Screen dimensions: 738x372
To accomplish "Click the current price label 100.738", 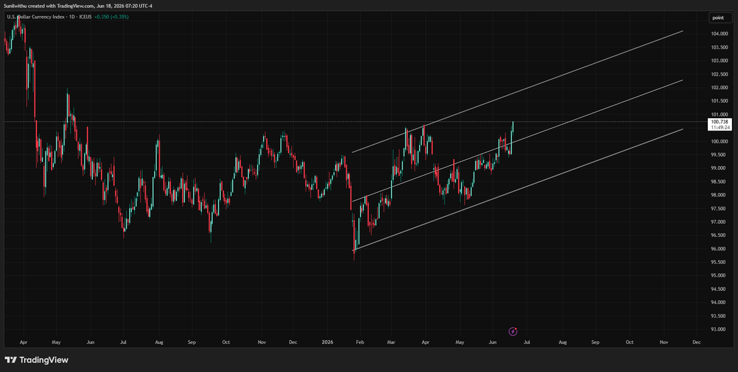I will click(720, 122).
